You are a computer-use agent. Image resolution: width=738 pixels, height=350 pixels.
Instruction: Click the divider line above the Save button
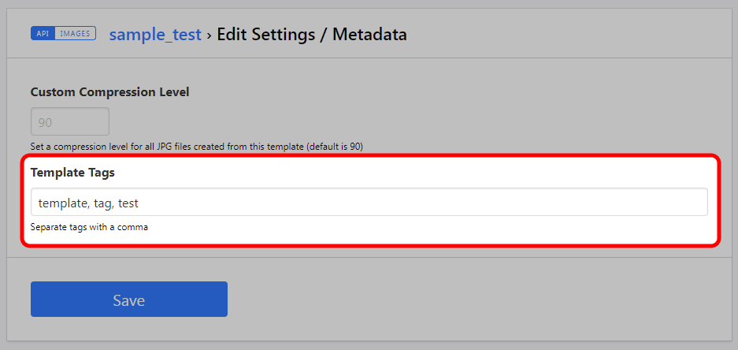point(369,257)
